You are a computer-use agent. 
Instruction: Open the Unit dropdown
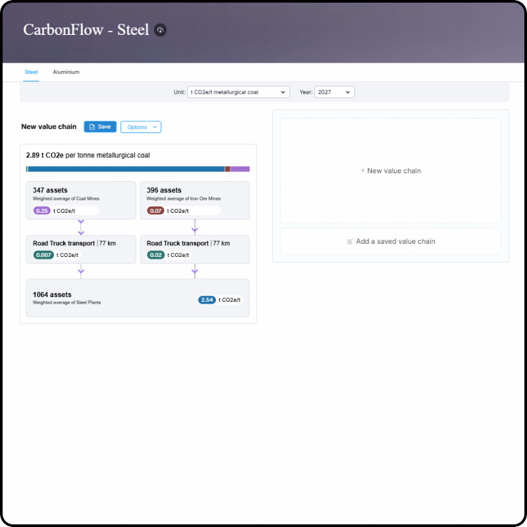(x=238, y=92)
